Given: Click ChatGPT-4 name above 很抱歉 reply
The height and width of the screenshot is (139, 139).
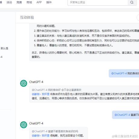Looking at the screenshot, I should click(x=36, y=123).
